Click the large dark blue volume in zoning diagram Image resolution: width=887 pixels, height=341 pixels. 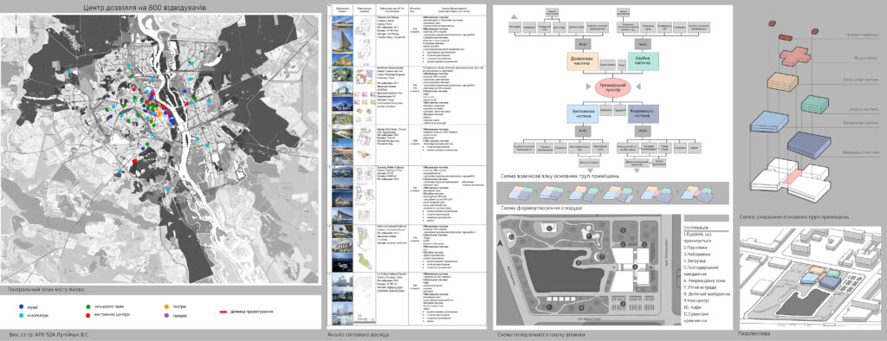809,145
